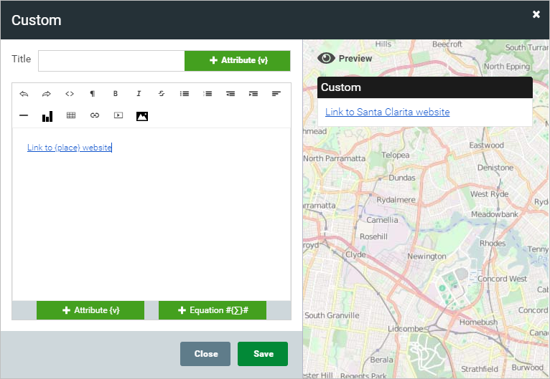Insert an unordered bullet list
Screen dimensions: 550x379
click(185, 94)
